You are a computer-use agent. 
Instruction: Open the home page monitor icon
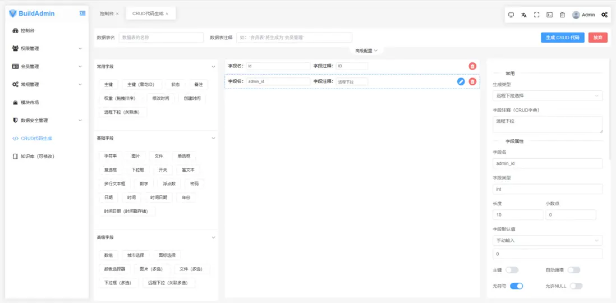click(511, 15)
